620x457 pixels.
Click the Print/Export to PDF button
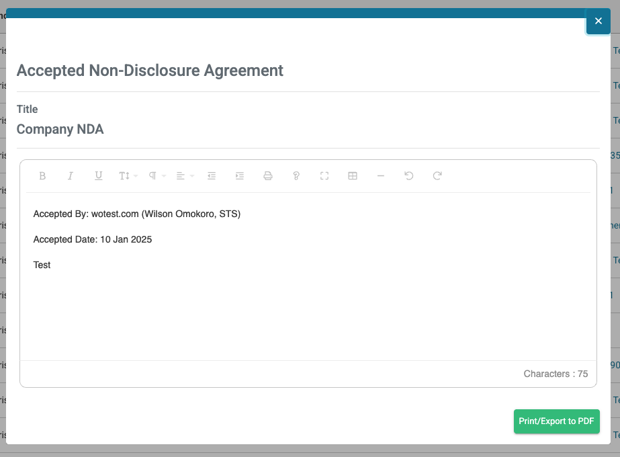tap(556, 421)
